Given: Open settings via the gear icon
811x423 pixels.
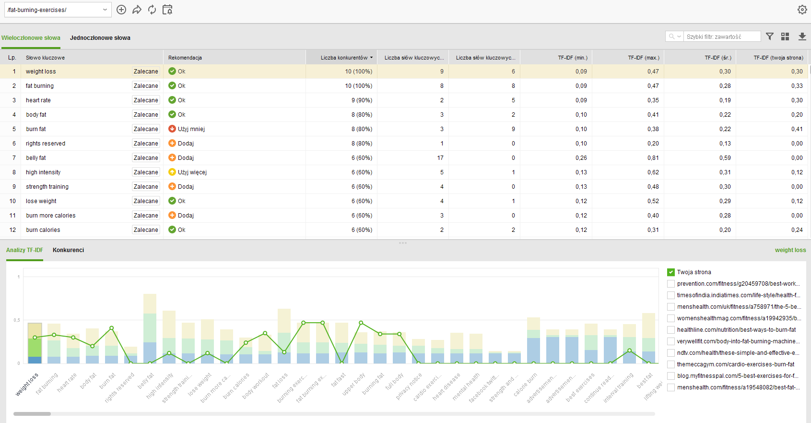Looking at the screenshot, I should (x=802, y=10).
